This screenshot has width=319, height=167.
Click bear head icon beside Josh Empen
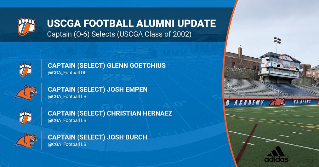coord(26,92)
